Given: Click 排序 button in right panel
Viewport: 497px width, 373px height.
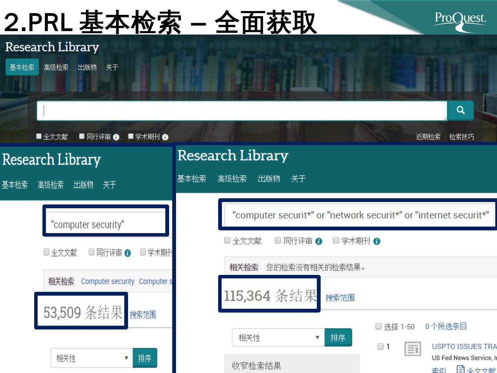Looking at the screenshot, I should point(338,337).
